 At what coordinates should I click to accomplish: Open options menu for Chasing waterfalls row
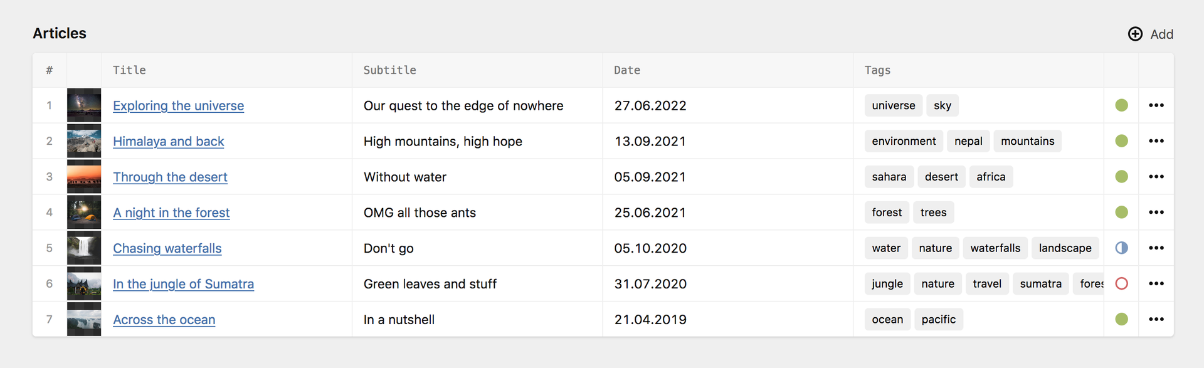point(1156,248)
